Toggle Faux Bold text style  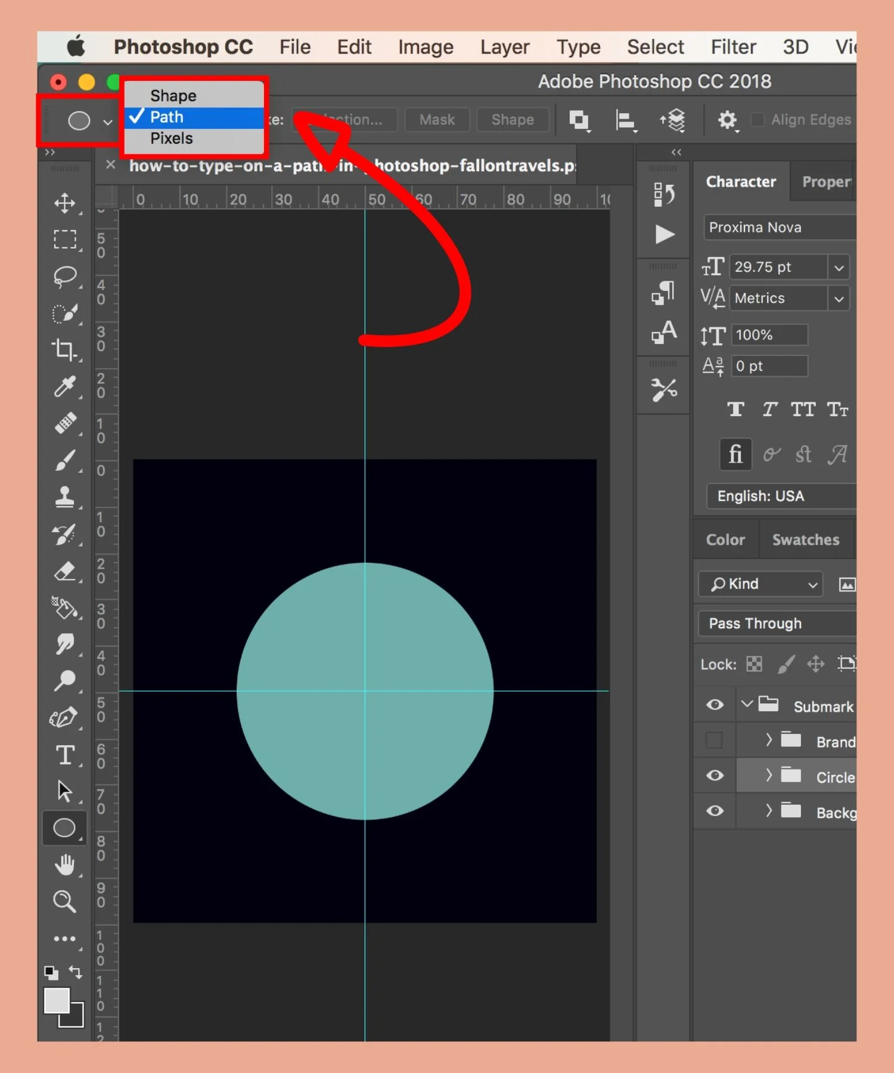735,410
